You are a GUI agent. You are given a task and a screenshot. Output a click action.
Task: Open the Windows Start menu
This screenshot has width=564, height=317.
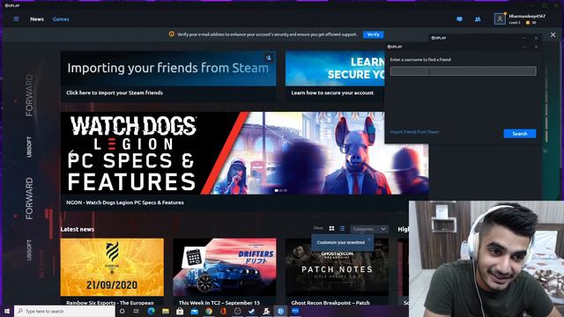point(7,311)
